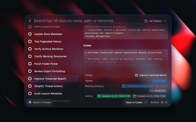The image size is (196, 122).
Task: Click the branch icon in the main tag
Action: pyautogui.click(x=157, y=86)
